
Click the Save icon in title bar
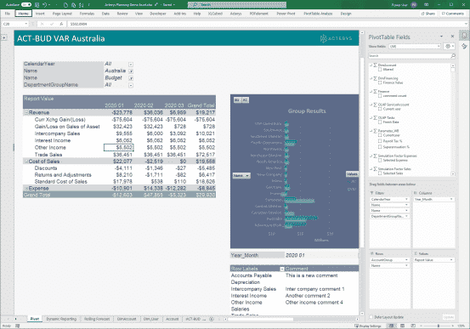pyautogui.click(x=37, y=5)
